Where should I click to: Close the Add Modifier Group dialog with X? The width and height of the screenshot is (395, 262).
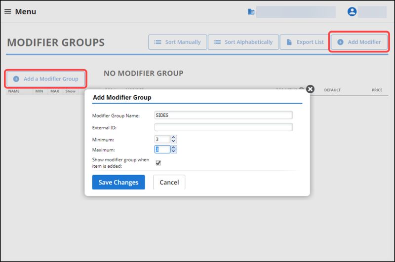click(310, 89)
